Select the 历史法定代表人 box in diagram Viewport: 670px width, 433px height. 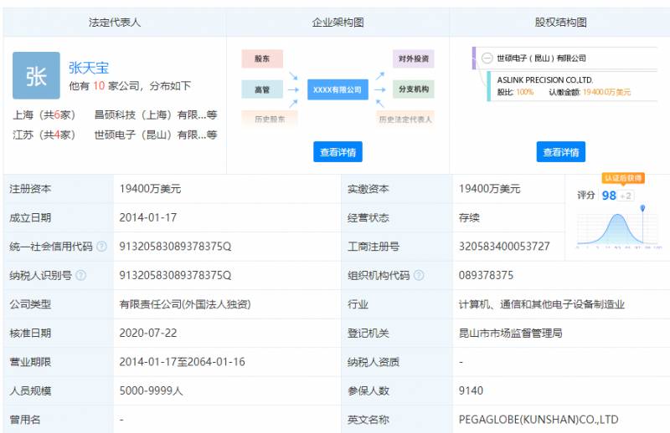click(x=405, y=119)
